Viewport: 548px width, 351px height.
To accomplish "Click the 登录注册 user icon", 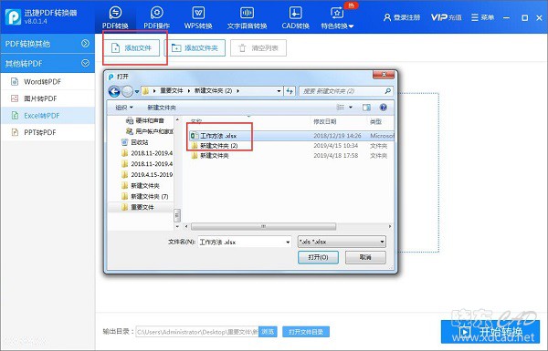I will tap(387, 17).
